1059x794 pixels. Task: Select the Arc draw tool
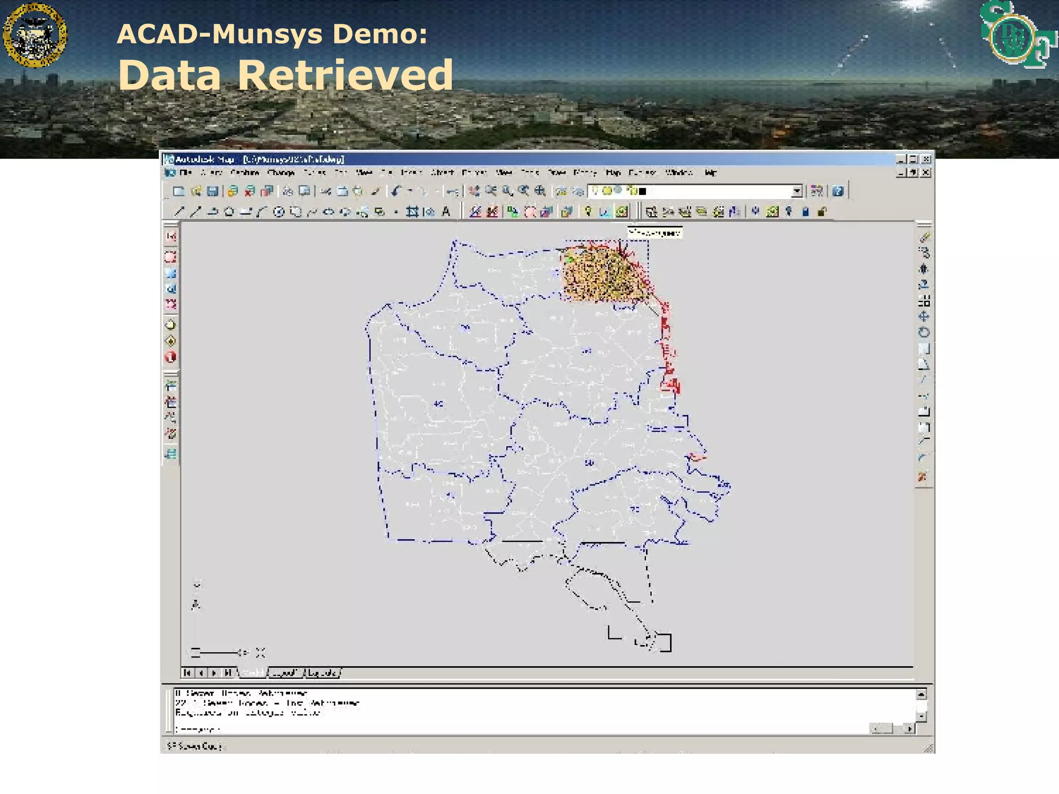click(x=262, y=211)
